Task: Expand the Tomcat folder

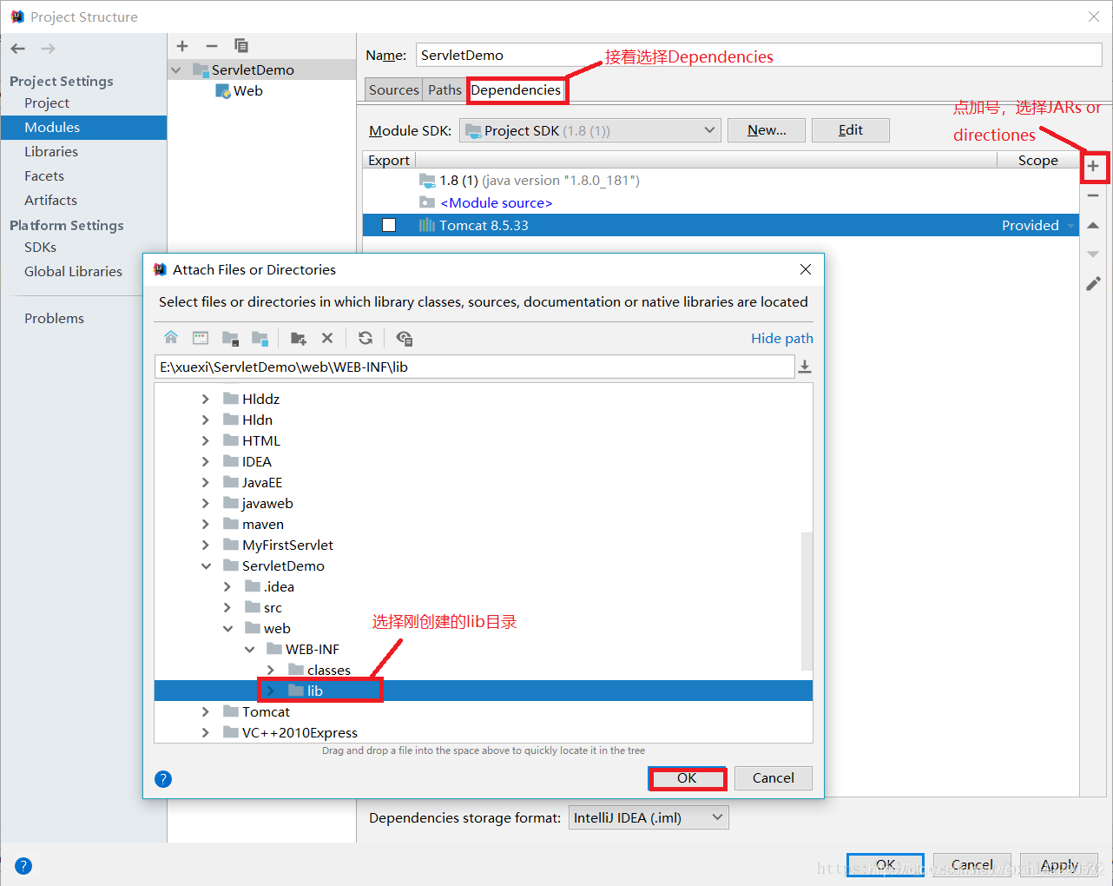Action: tap(206, 711)
